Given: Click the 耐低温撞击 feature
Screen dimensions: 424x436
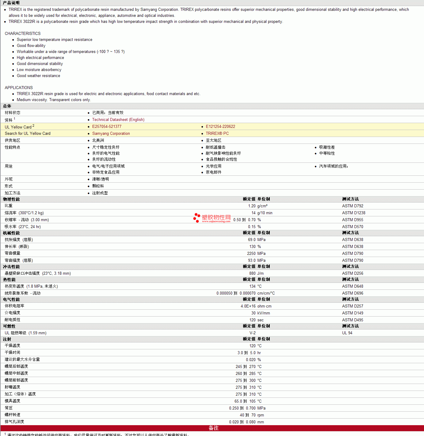Looking at the screenshot, I should pos(216,147).
